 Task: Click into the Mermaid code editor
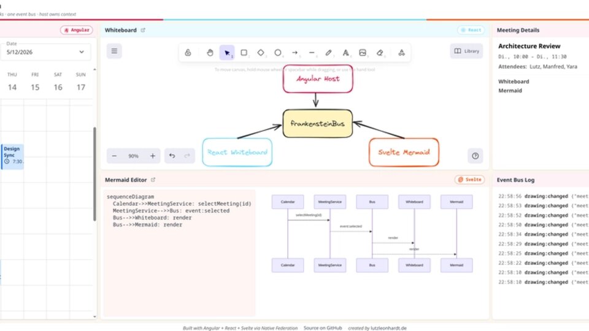coord(180,252)
